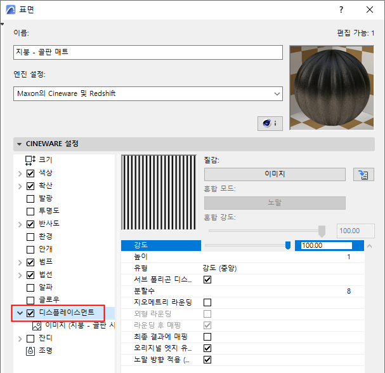The width and height of the screenshot is (385, 373).
Task: Enable the 잔디 checkbox
Action: click(x=30, y=339)
